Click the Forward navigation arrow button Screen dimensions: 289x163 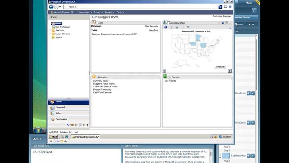(x=56, y=7)
